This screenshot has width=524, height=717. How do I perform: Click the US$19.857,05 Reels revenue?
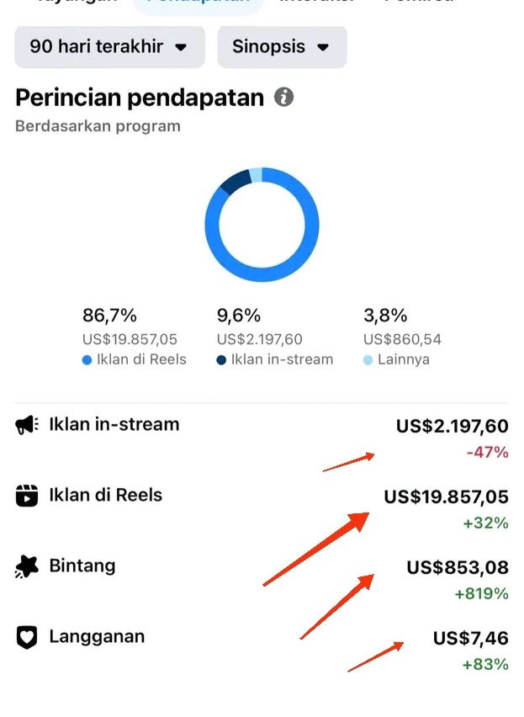click(x=446, y=497)
